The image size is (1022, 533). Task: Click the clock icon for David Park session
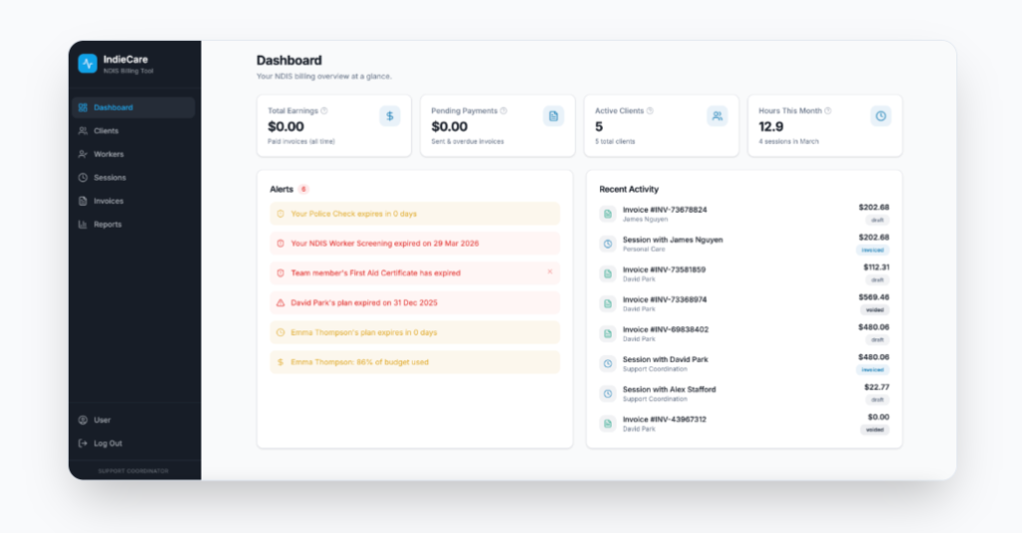tap(608, 363)
